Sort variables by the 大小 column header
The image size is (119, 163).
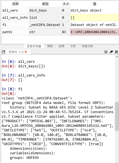tap(66, 4)
